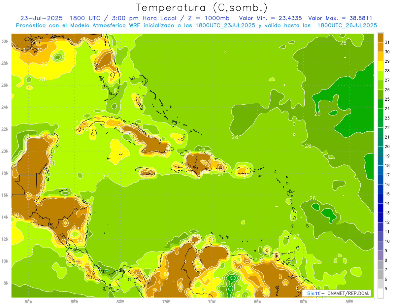The height and width of the screenshot is (306, 396).
Task: Click the color bar label 31
Action: tap(387, 42)
